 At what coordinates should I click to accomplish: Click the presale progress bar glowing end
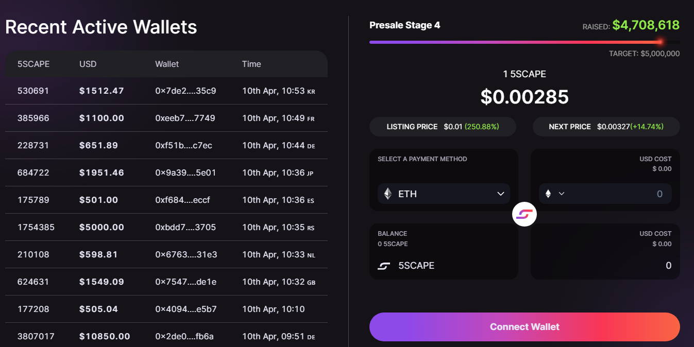[x=660, y=42]
